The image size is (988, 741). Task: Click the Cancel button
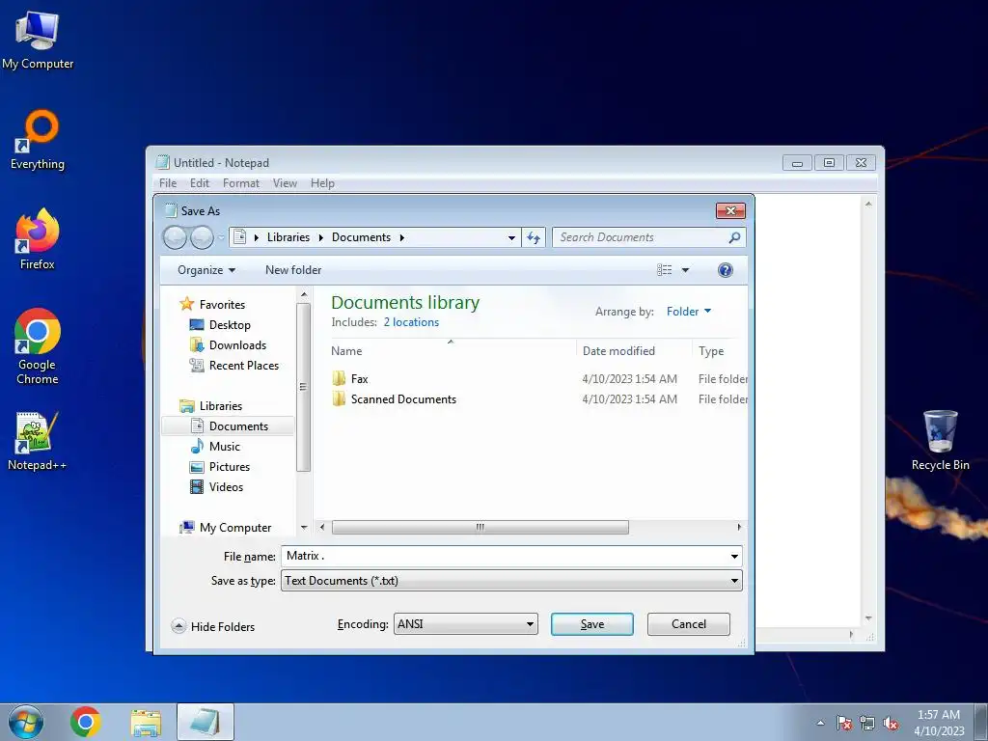point(689,624)
